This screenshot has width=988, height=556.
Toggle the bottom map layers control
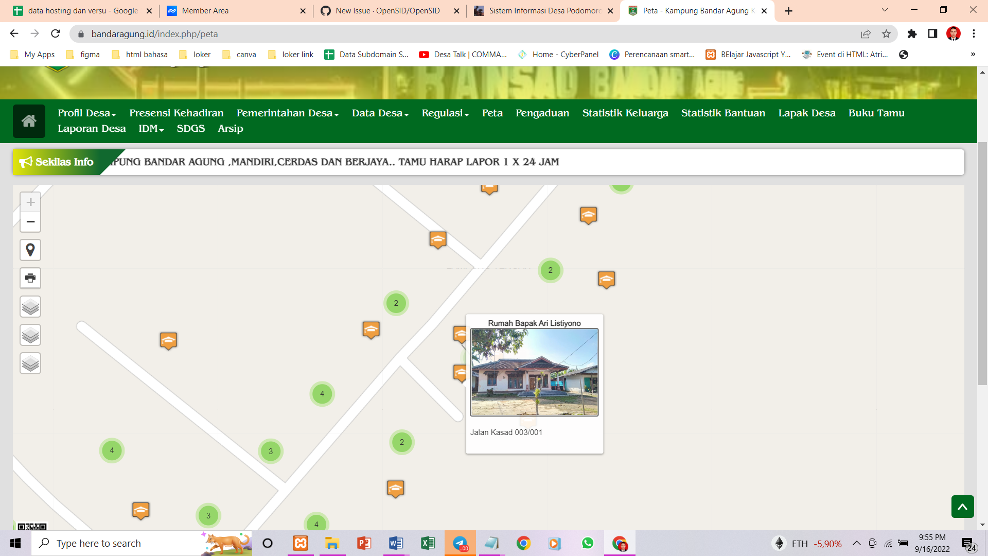click(30, 363)
